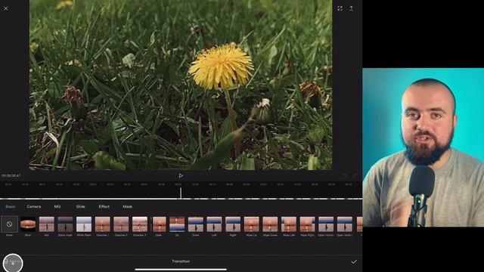Tap the Apply to all button
484x272 pixels.
tap(13, 263)
